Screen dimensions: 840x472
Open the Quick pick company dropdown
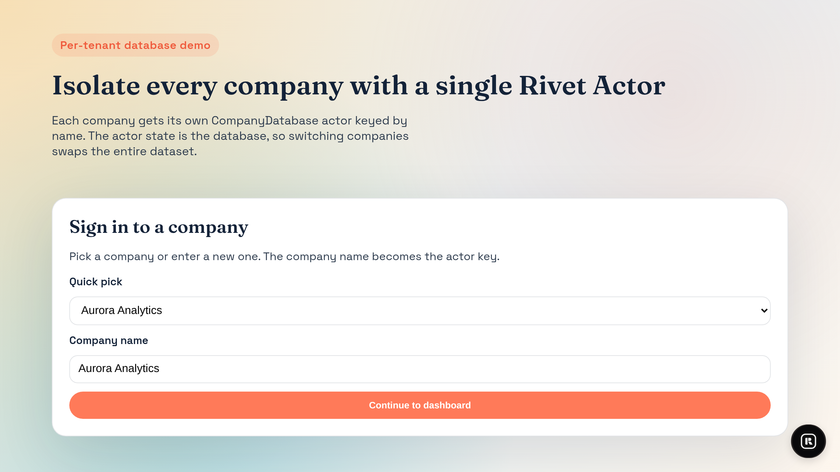click(419, 310)
